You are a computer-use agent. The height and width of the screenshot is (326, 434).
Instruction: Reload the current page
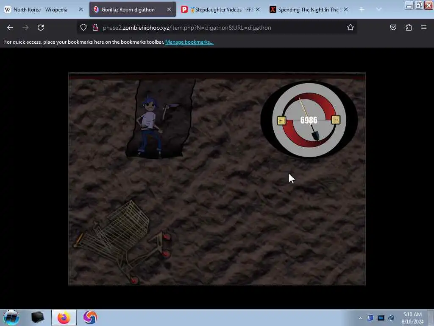[41, 28]
